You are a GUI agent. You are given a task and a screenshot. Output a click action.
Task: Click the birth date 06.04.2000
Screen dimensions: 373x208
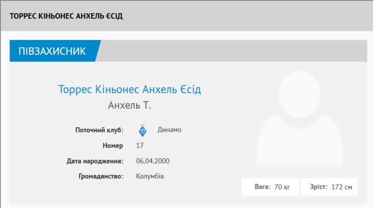[x=152, y=161]
